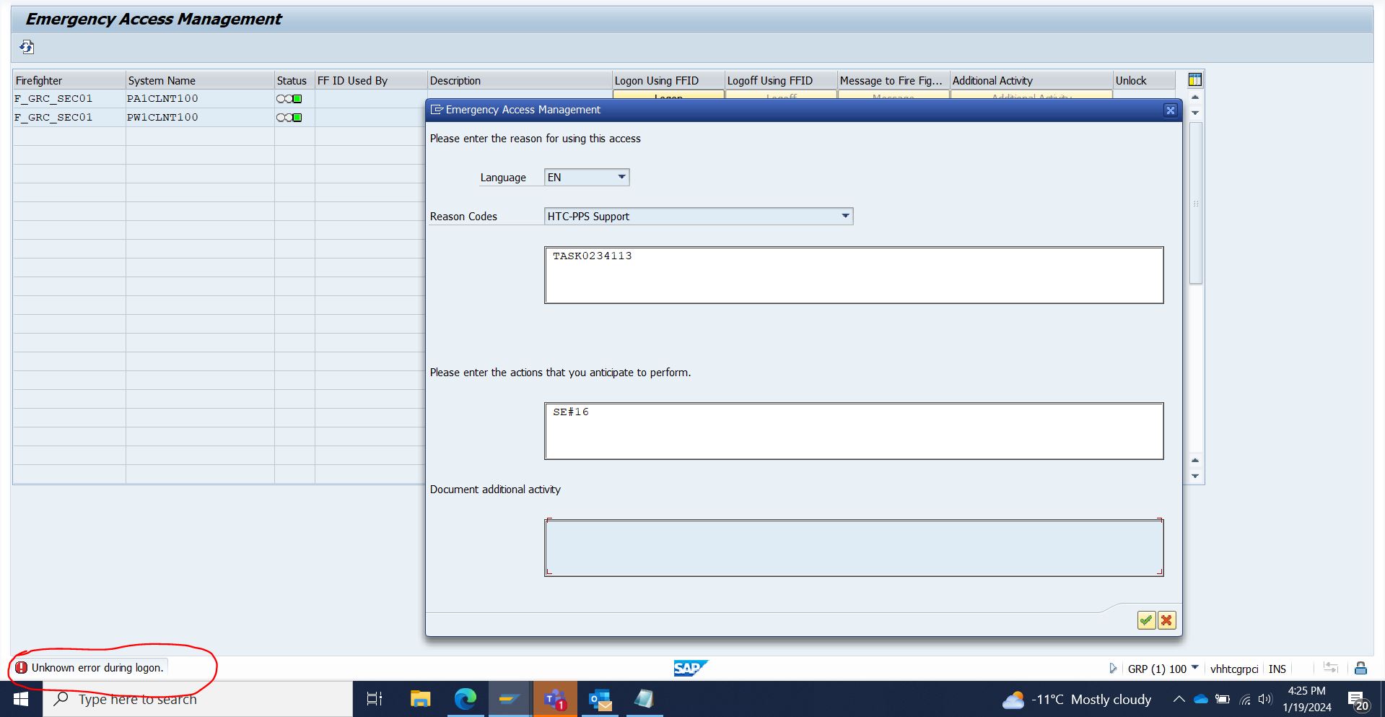Click the INS insert mode indicator
Screen dimensions: 1385x717
point(1277,669)
